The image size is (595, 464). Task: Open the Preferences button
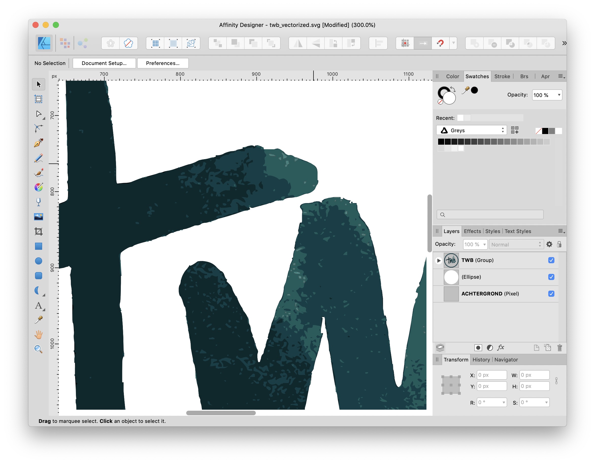click(163, 63)
